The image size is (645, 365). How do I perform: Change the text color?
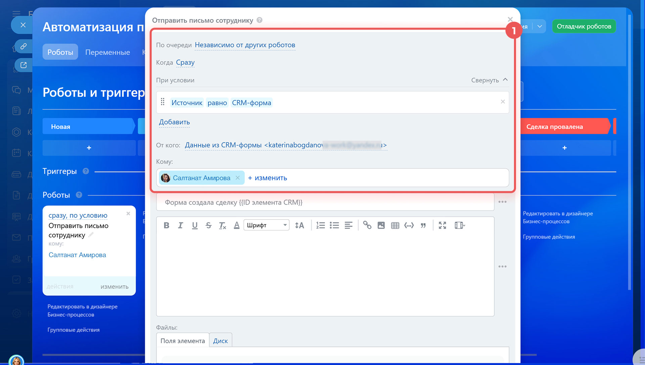coord(236,225)
